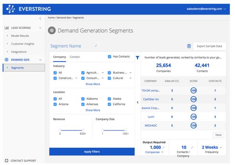This screenshot has width=235, height=165.
Task: Click the blue filter funnel icon
Action: (x=137, y=58)
